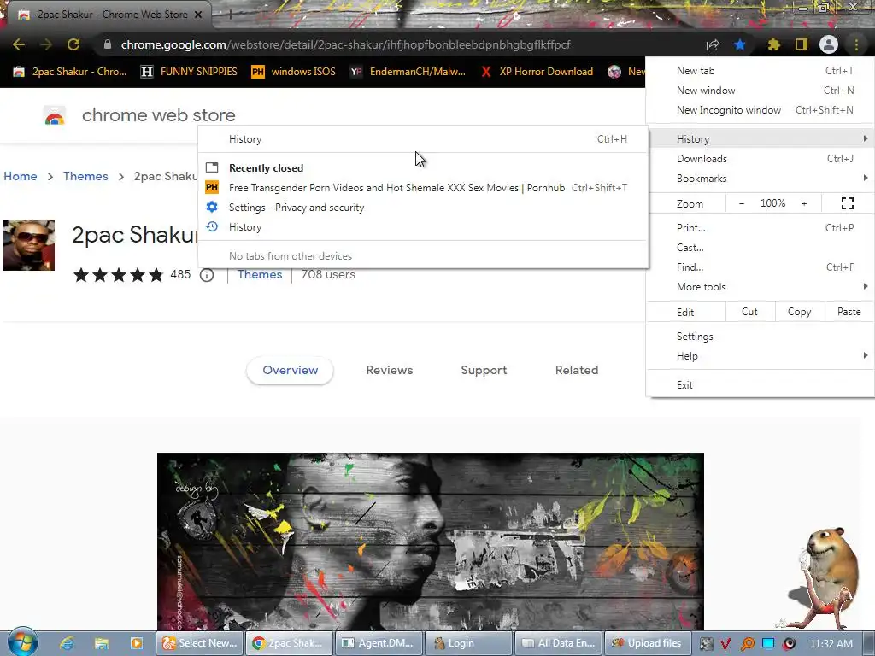Select the Related tab
Image resolution: width=875 pixels, height=656 pixels.
click(x=577, y=371)
